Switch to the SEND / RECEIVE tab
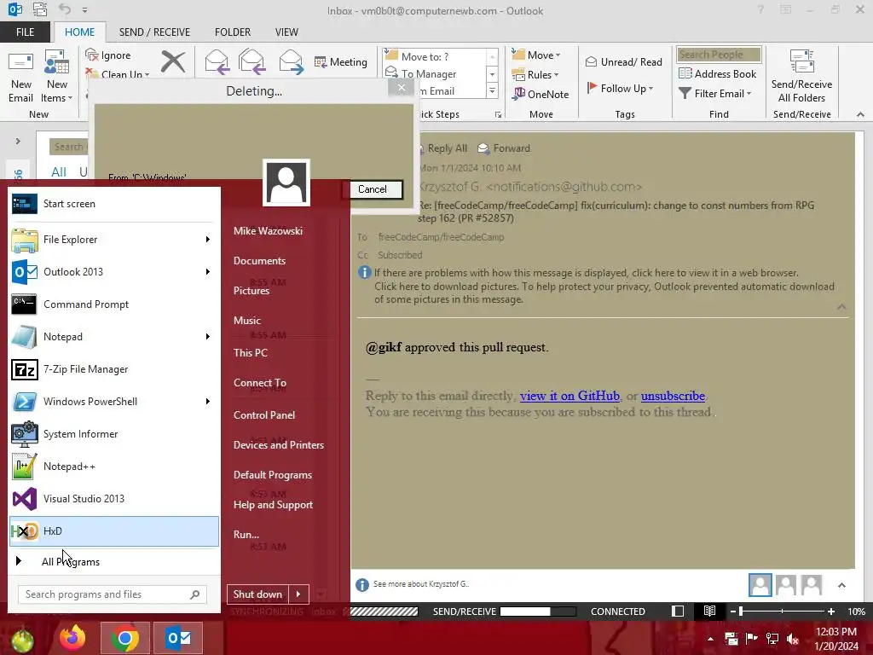This screenshot has width=873, height=655. pos(154,32)
